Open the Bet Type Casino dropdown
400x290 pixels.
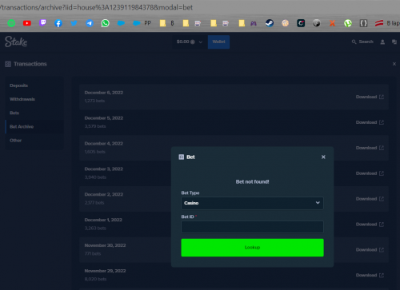[x=252, y=203]
